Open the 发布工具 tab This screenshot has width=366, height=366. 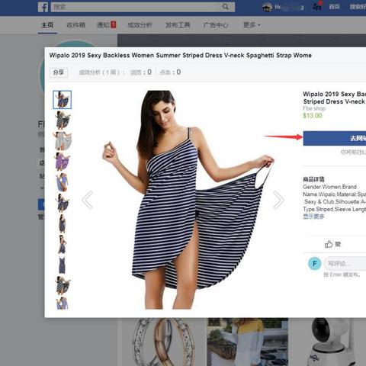[x=178, y=25]
